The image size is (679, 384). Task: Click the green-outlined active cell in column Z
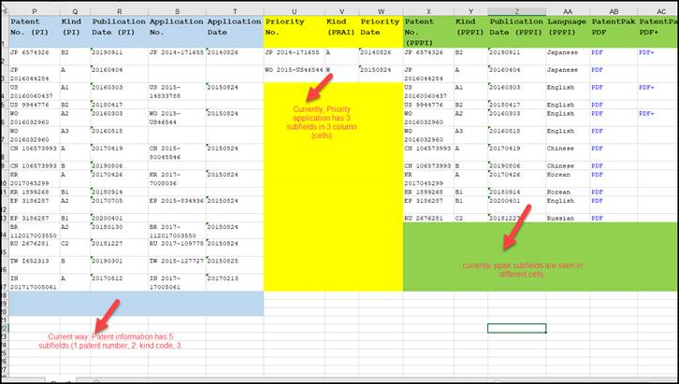click(516, 328)
